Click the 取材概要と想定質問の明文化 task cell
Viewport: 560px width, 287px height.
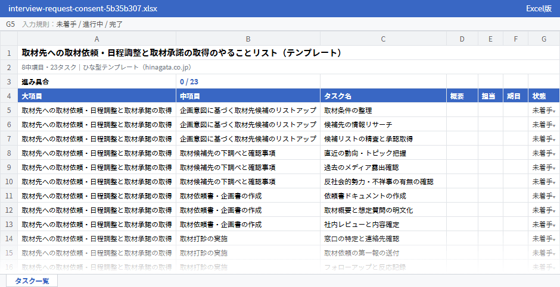pos(383,210)
